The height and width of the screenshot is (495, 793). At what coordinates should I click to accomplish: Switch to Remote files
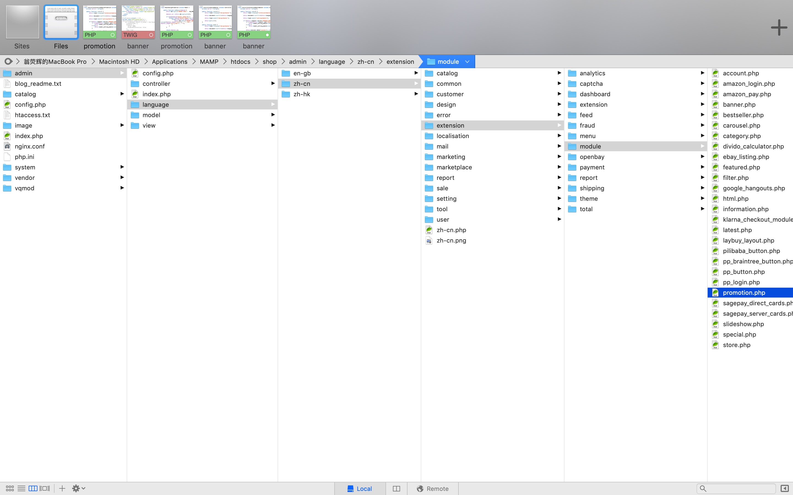click(x=433, y=488)
